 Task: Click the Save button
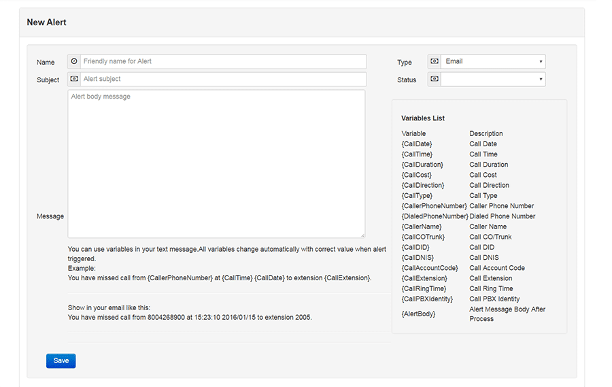(x=61, y=360)
